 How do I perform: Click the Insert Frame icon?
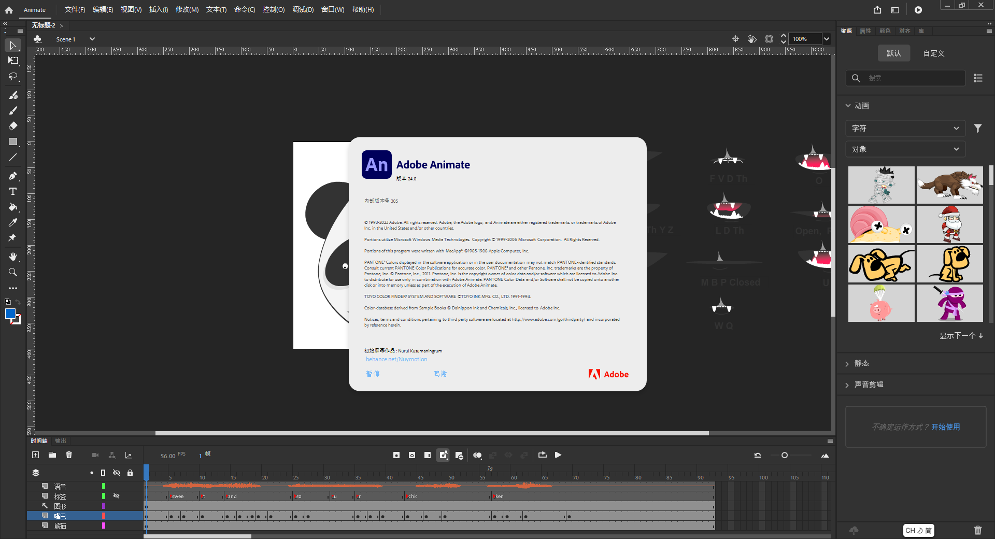(x=428, y=455)
